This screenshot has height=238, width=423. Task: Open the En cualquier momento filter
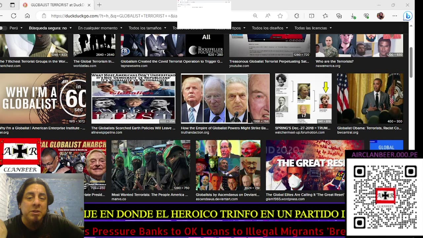pyautogui.click(x=100, y=28)
